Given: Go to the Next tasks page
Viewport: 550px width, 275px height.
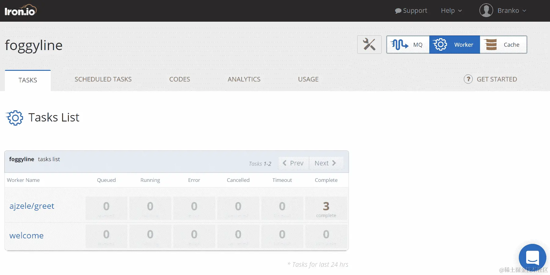Looking at the screenshot, I should pyautogui.click(x=326, y=163).
